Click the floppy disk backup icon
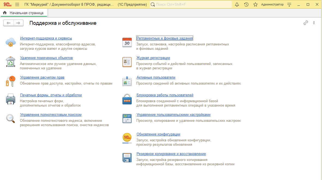The height and width of the screenshot is (180, 322). (127, 158)
